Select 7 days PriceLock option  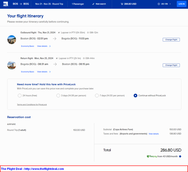97,95
